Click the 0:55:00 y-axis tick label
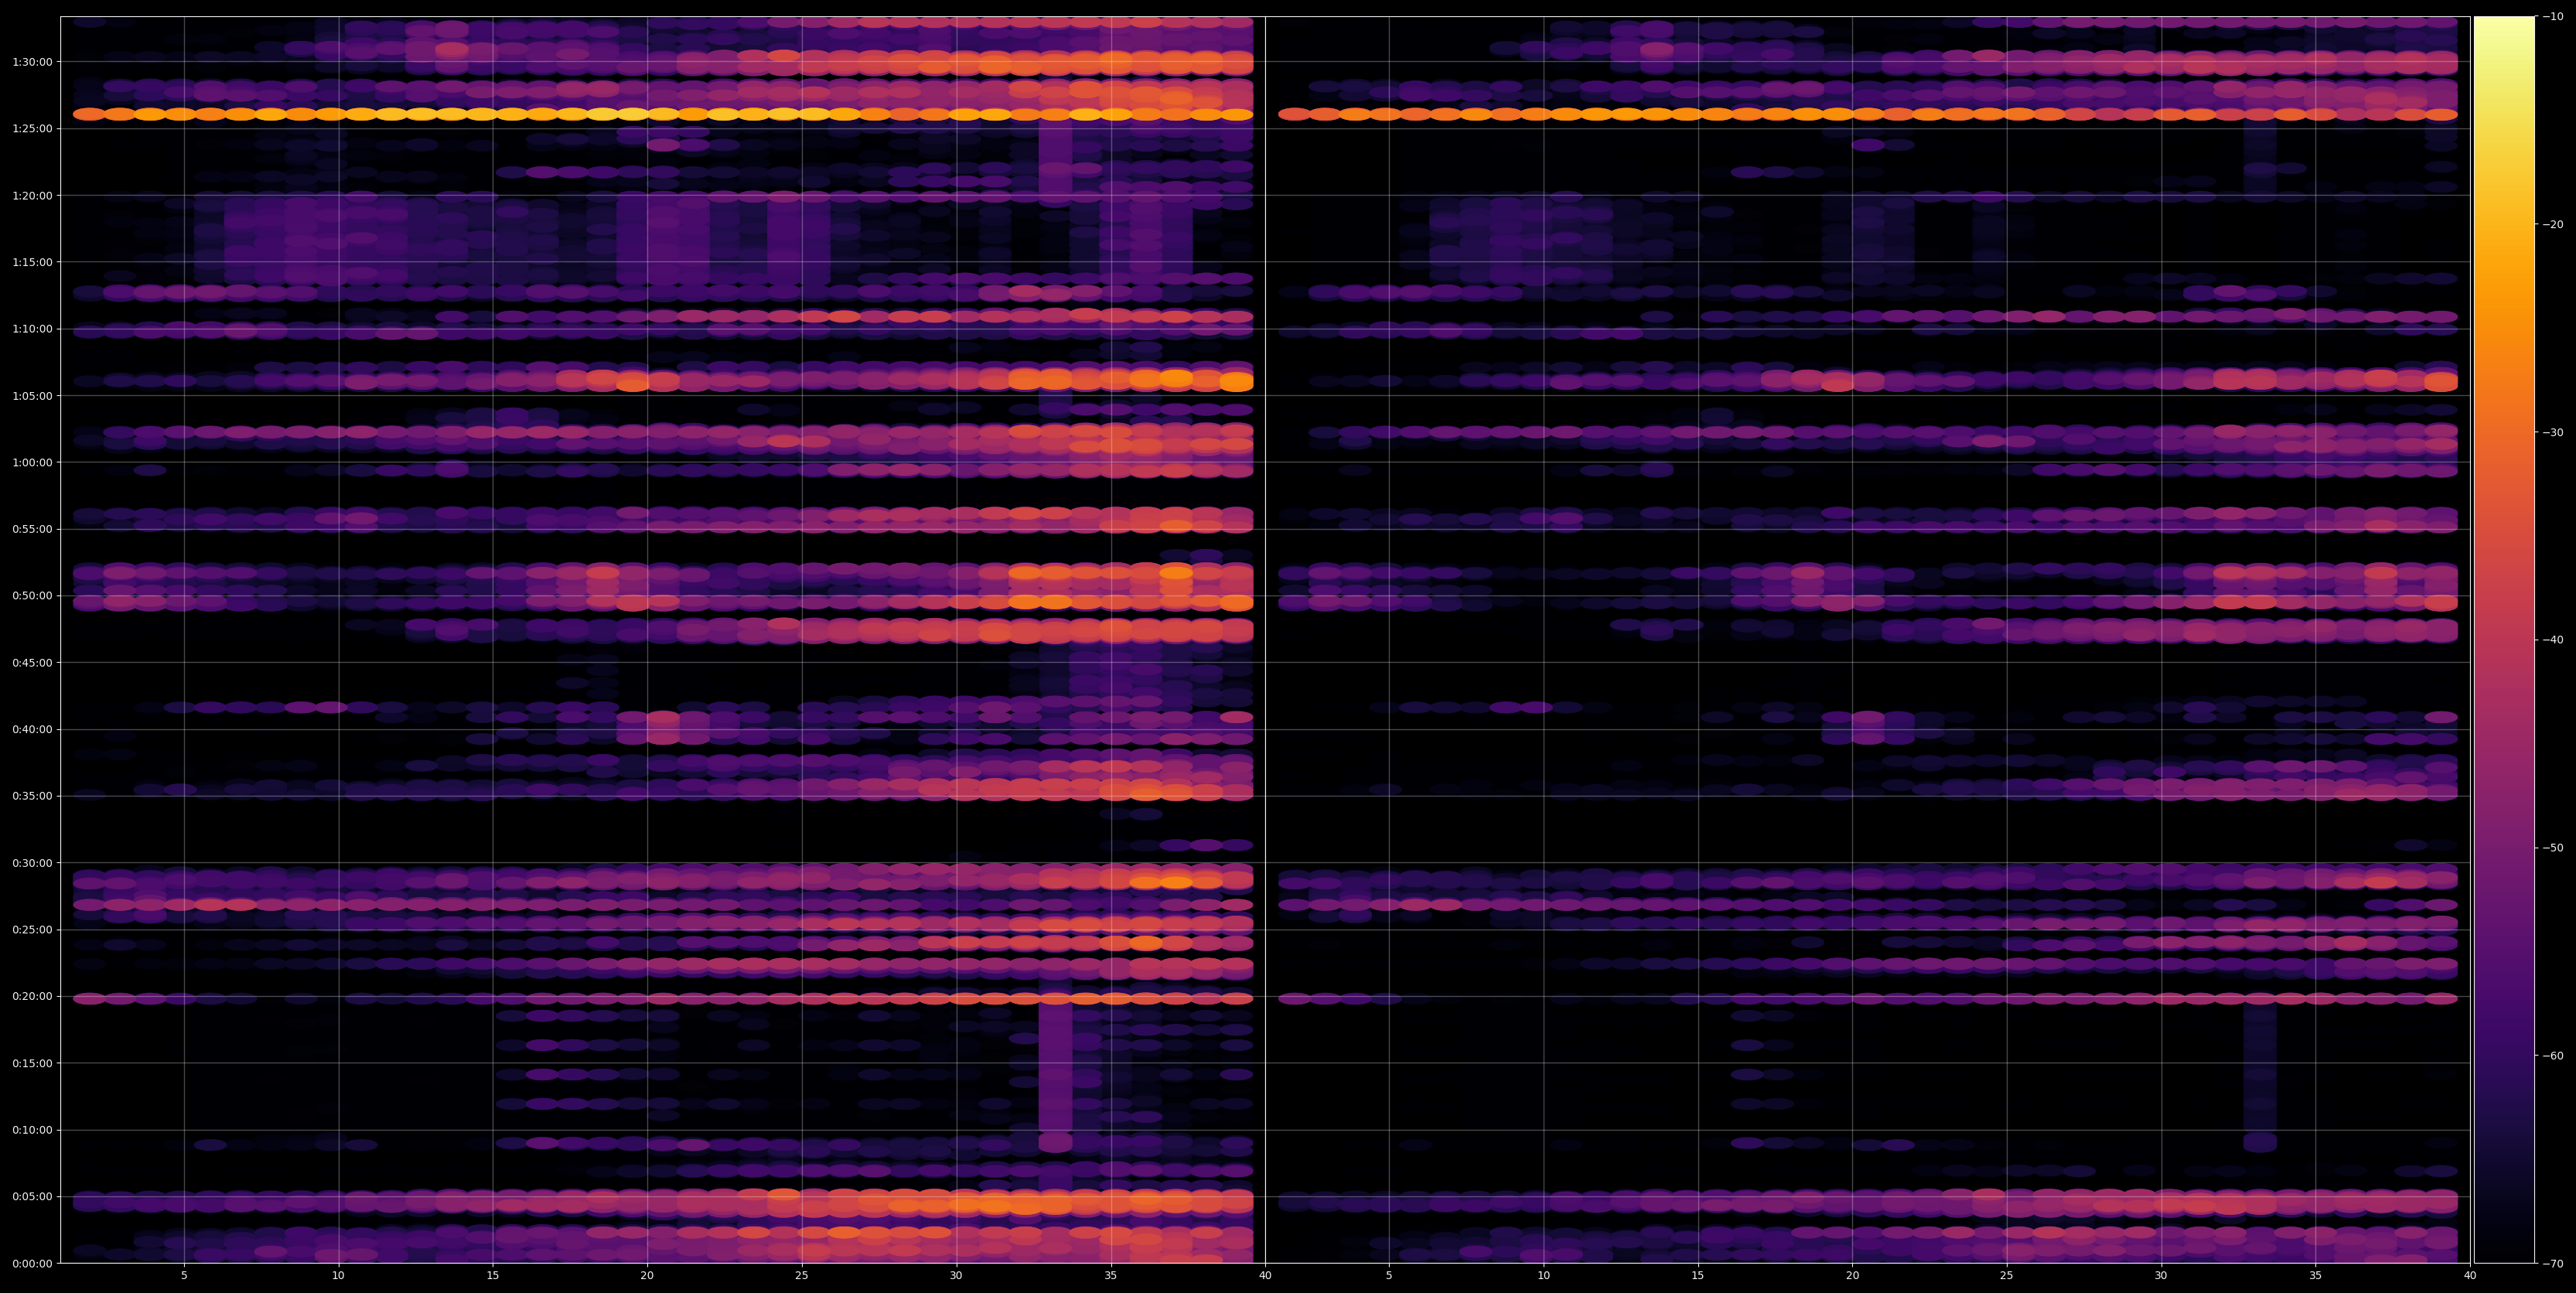Image resolution: width=2576 pixels, height=1293 pixels. 32,529
